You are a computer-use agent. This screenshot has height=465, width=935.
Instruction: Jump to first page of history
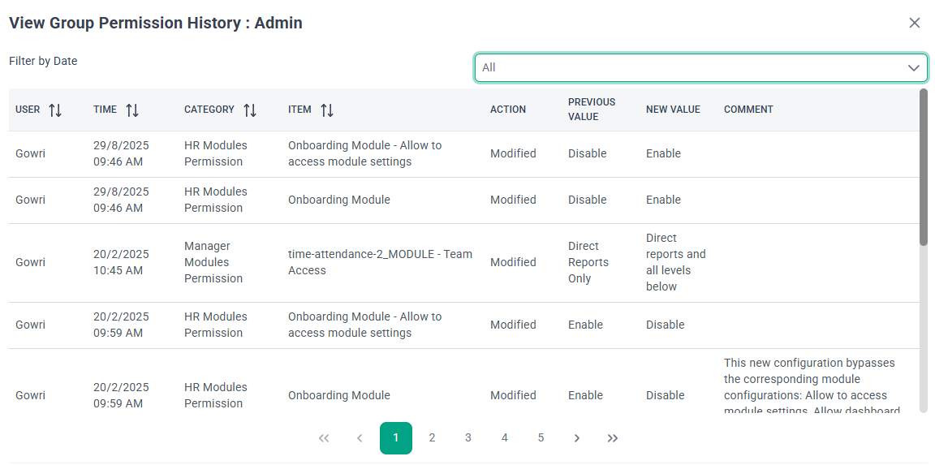[x=324, y=438]
